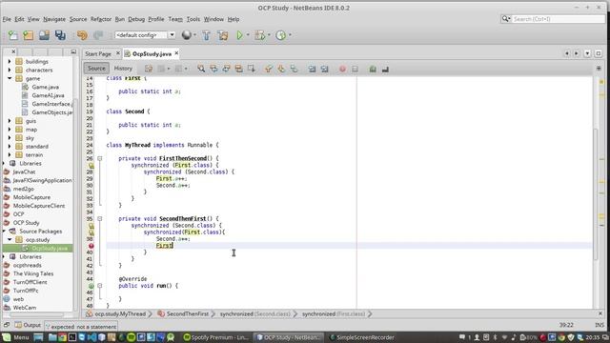Screen dimensions: 610x343
Task: Click Shift Line Left icon
Action: 312,69
